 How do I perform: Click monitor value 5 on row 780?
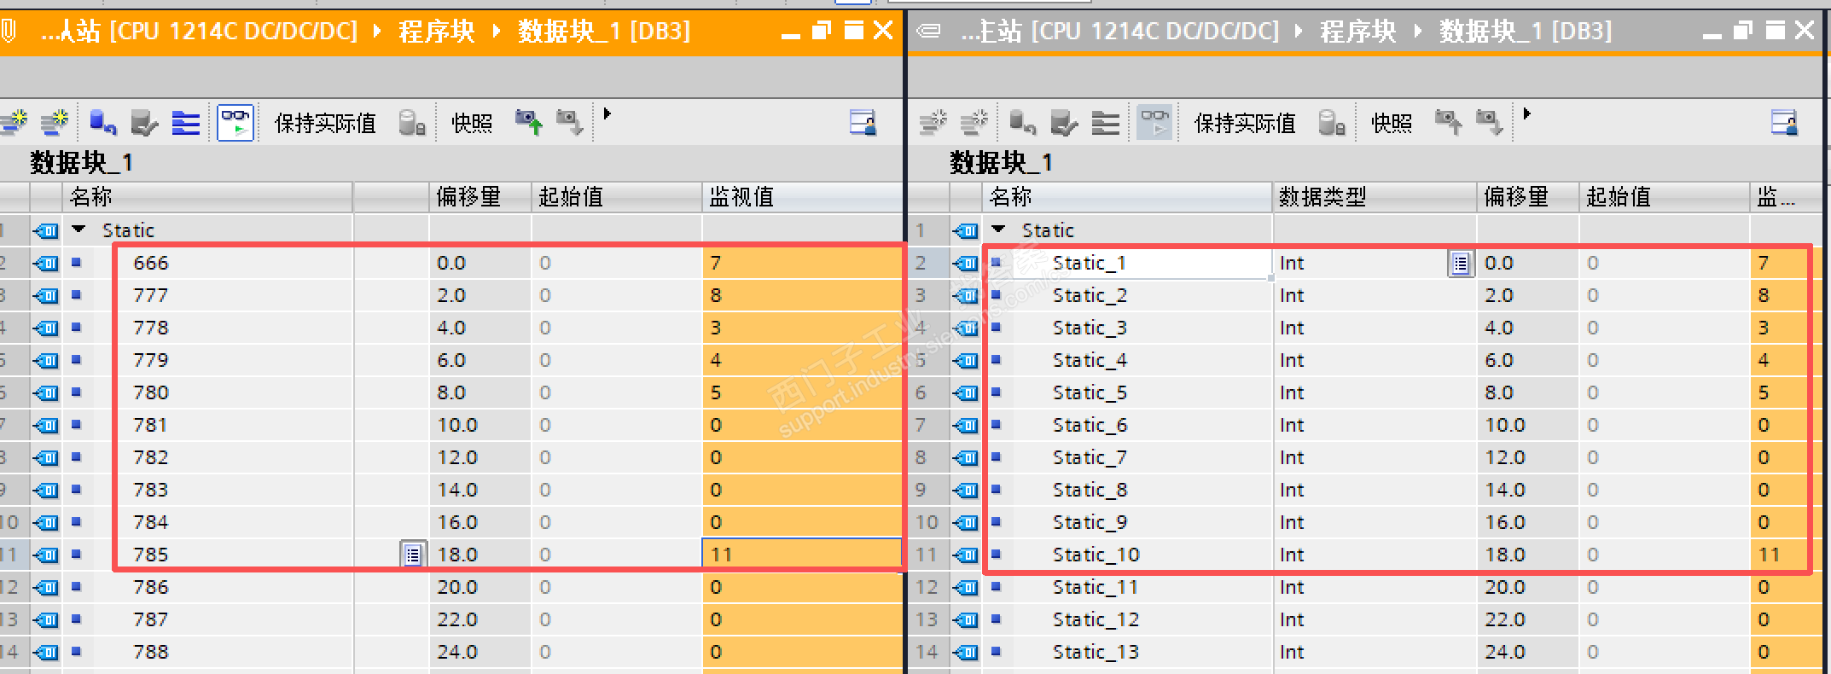802,392
